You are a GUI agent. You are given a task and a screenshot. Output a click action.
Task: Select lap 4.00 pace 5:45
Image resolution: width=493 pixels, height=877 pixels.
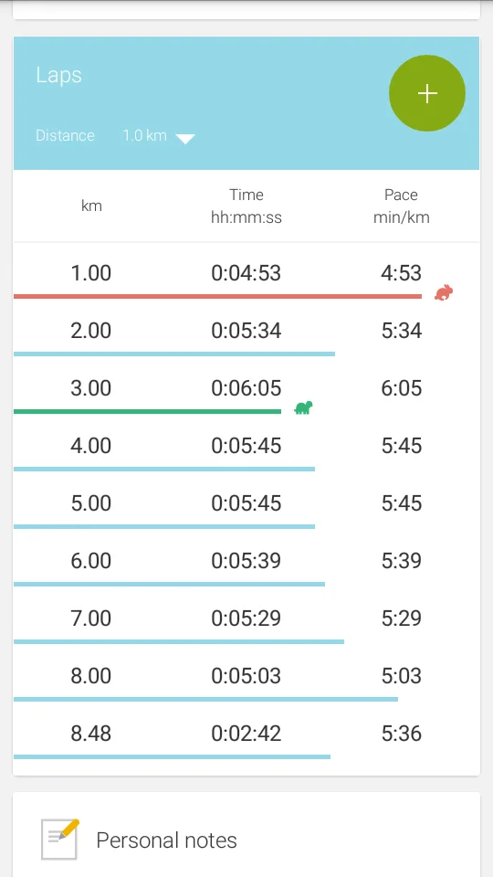click(402, 446)
